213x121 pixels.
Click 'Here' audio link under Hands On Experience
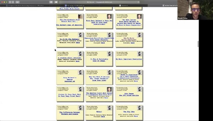136,81
